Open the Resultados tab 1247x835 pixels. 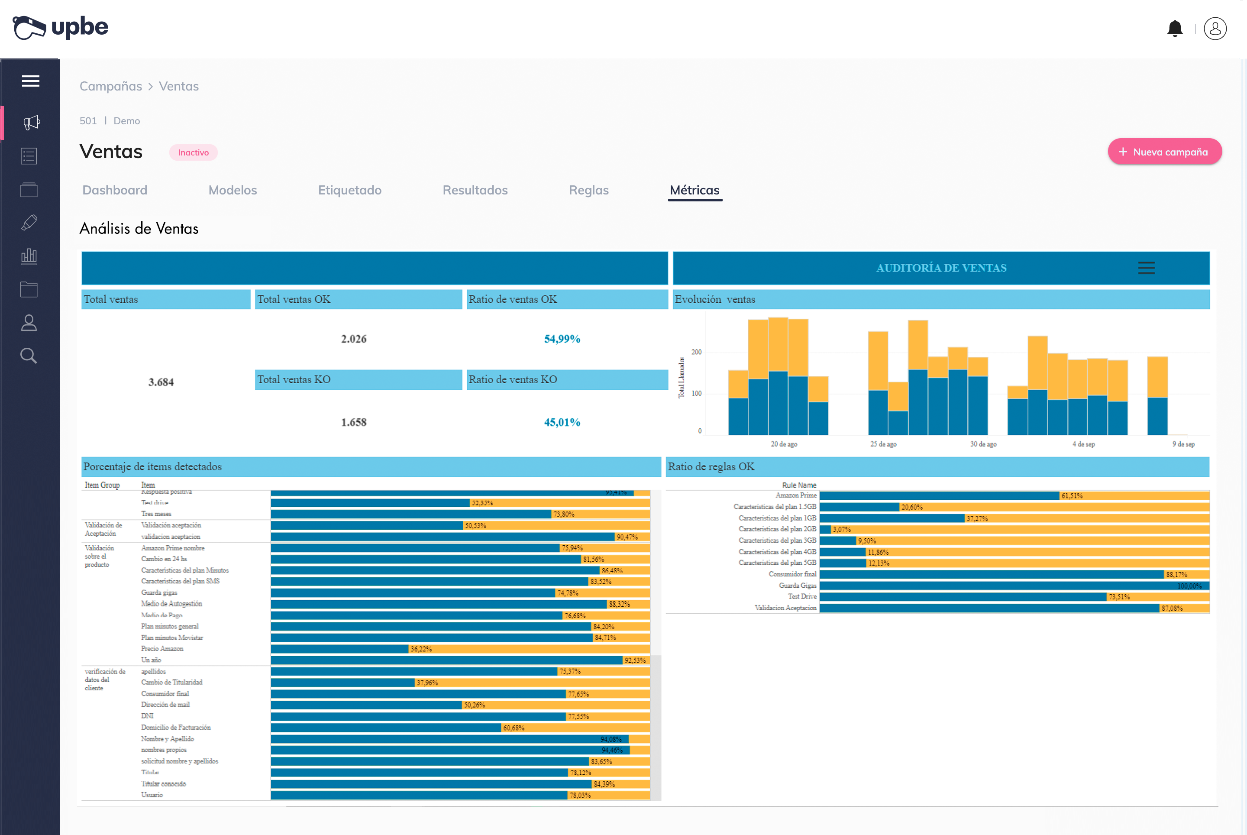tap(475, 190)
